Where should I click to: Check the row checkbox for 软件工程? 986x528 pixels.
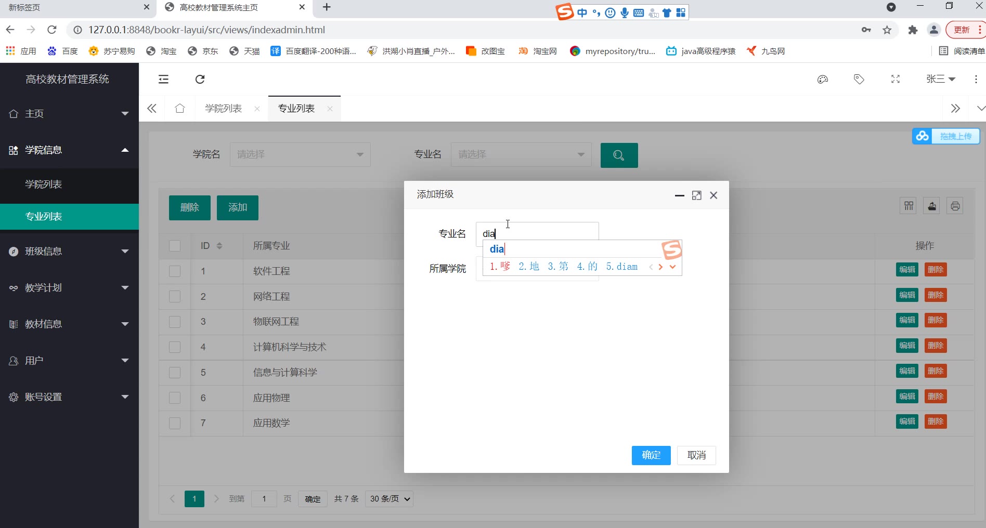(x=175, y=271)
